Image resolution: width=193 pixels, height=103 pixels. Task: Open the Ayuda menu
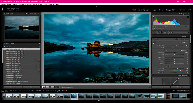(x=57, y=4)
